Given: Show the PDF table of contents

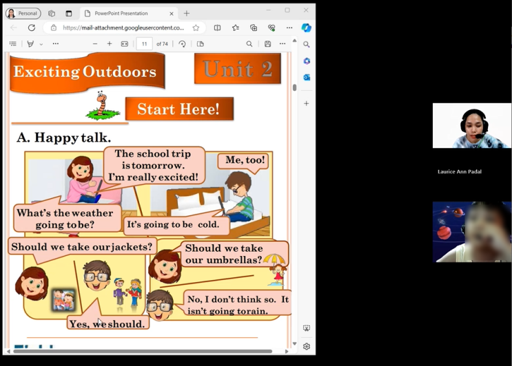Looking at the screenshot, I should (13, 43).
